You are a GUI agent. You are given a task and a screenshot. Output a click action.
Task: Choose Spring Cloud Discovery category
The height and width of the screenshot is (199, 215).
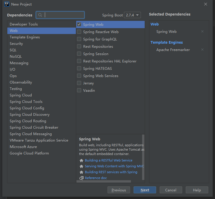42,115
